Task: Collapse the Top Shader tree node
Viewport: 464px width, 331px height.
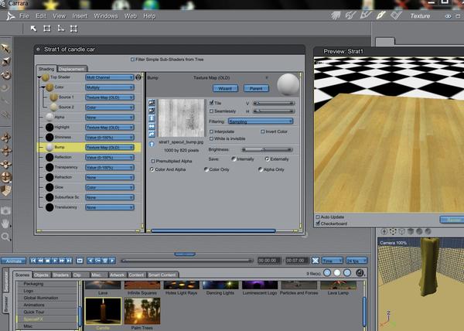Action: (x=39, y=77)
